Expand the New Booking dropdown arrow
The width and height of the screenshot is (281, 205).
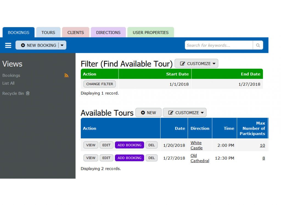[62, 45]
